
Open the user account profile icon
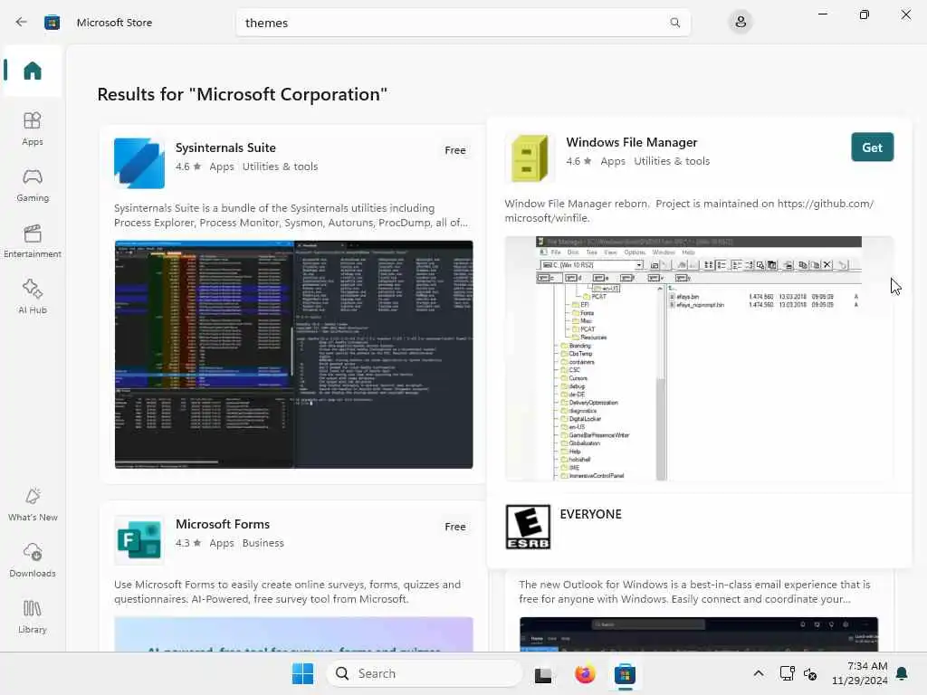pyautogui.click(x=741, y=23)
